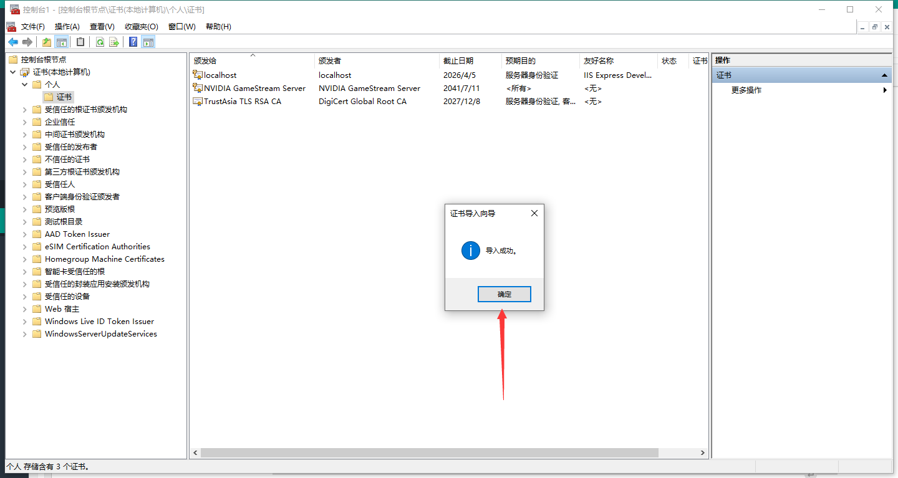This screenshot has width=898, height=478.
Task: Click the Refresh toolbar icon
Action: 100,42
